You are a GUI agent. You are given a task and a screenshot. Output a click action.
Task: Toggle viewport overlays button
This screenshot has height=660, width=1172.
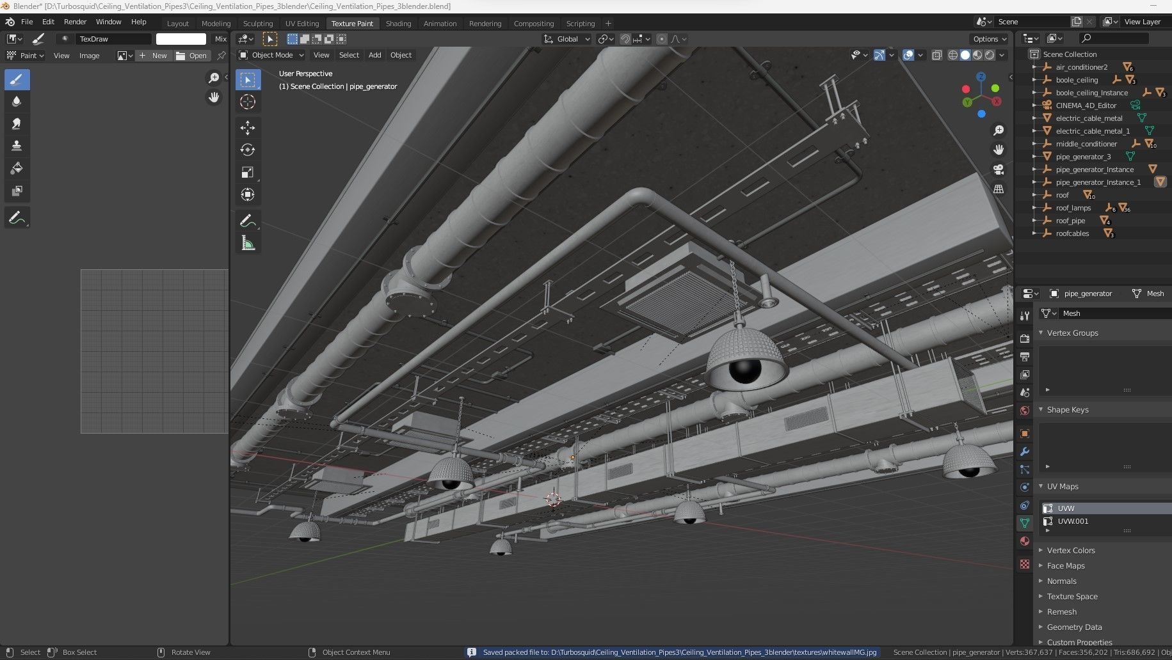908,55
